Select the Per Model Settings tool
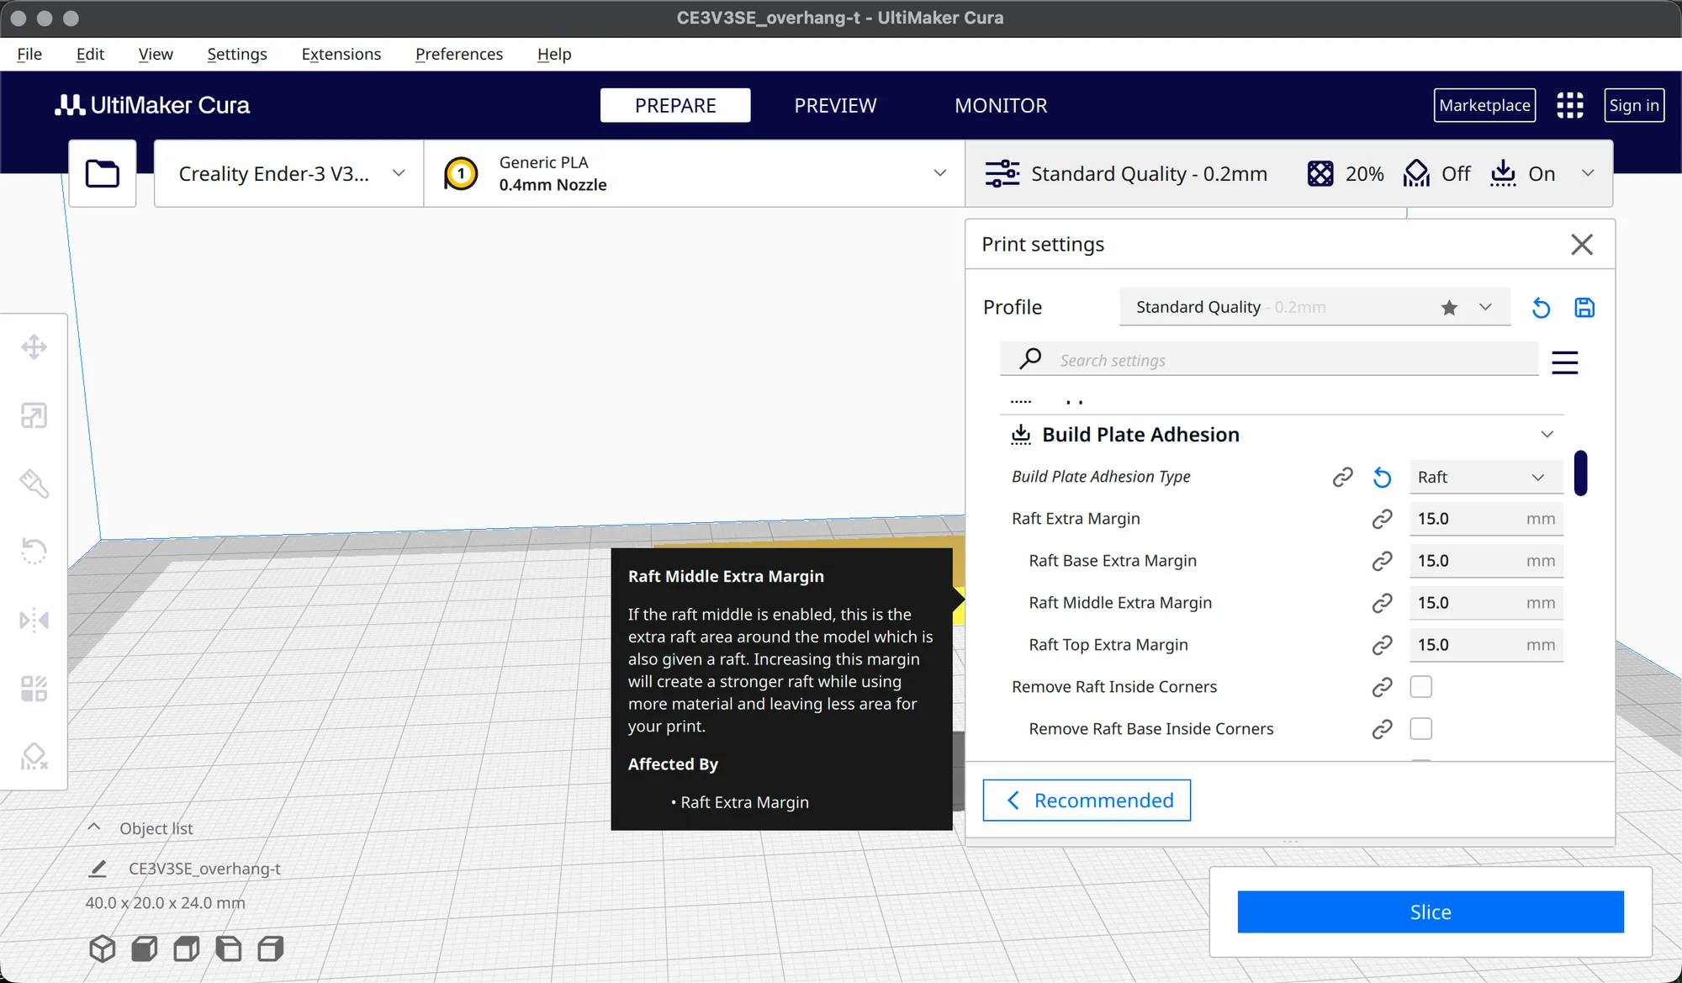This screenshot has width=1682, height=983. click(x=34, y=689)
